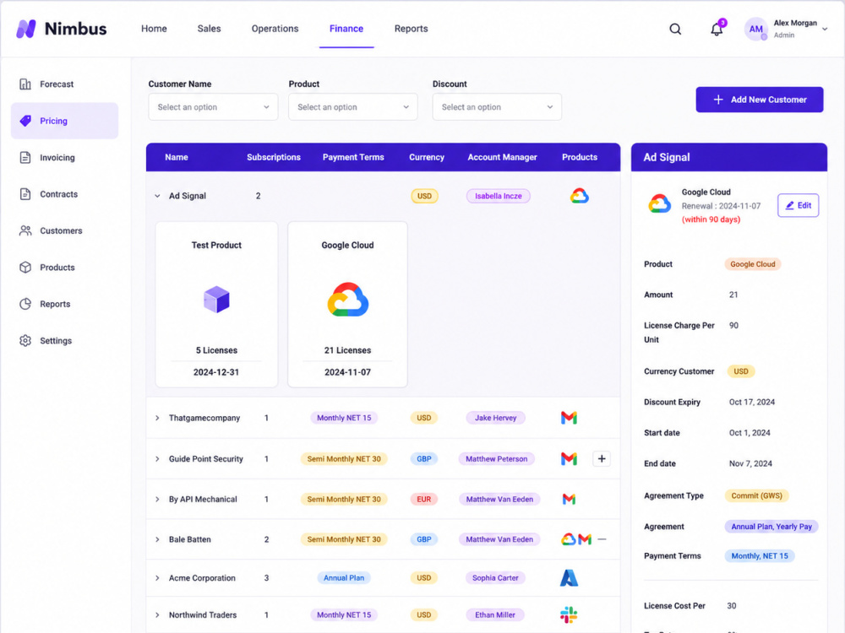This screenshot has height=633, width=845.
Task: Click the Annual Plan, Yearly Pay tag
Action: pyautogui.click(x=771, y=527)
